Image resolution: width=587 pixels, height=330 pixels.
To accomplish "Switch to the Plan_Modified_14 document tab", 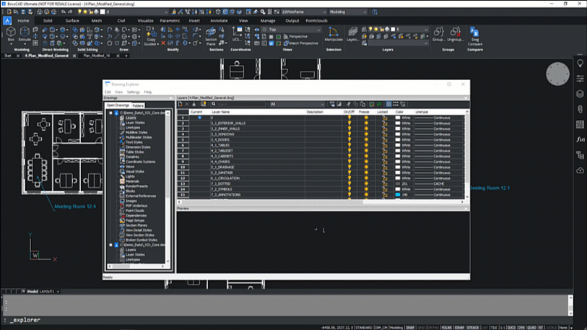I will pos(97,56).
